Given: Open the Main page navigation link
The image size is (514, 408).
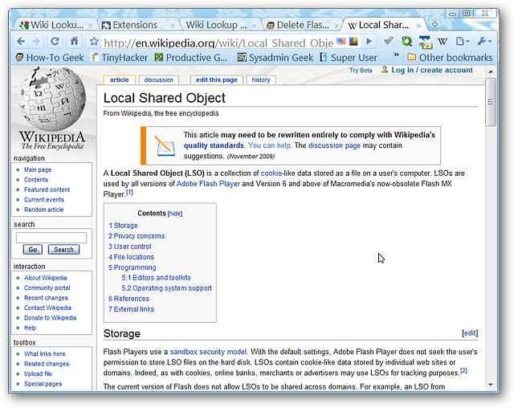Looking at the screenshot, I should (38, 169).
